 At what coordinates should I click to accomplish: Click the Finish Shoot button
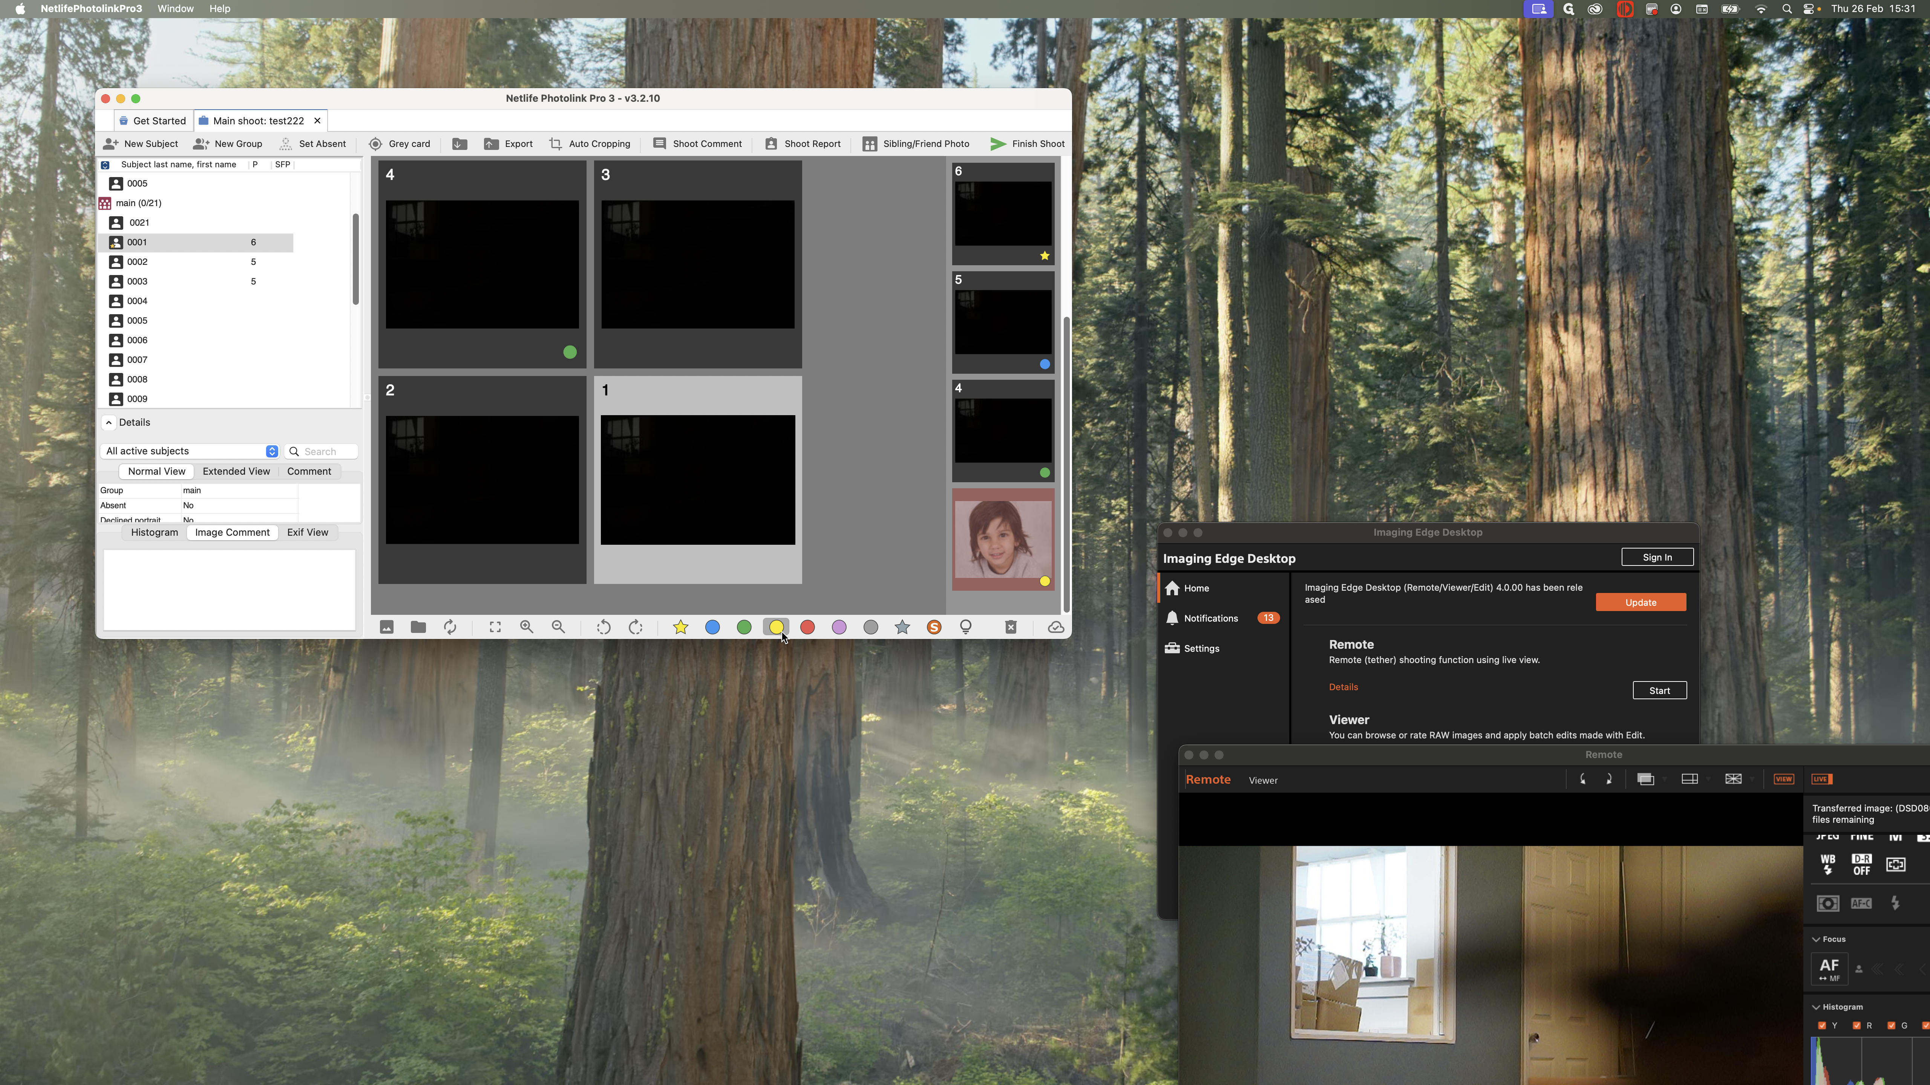click(x=1027, y=144)
